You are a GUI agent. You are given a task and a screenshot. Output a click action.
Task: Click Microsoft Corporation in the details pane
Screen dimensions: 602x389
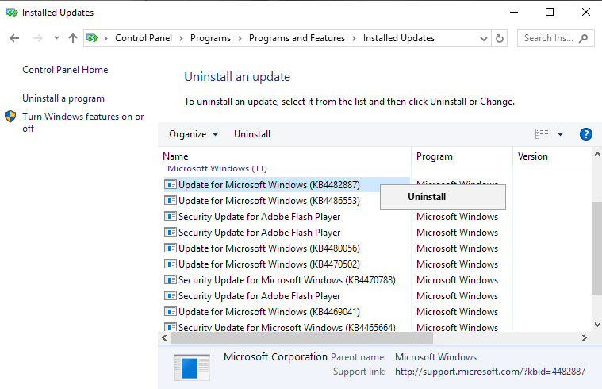(276, 356)
